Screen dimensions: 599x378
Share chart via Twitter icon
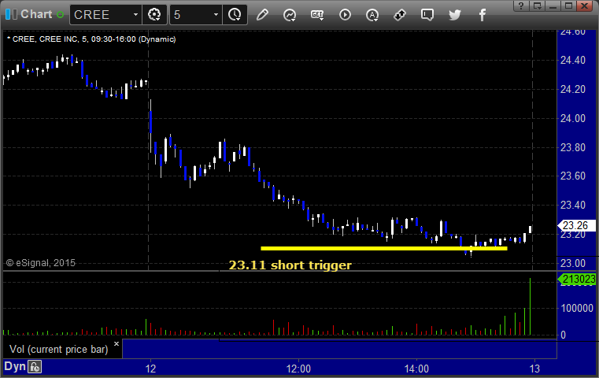click(455, 15)
